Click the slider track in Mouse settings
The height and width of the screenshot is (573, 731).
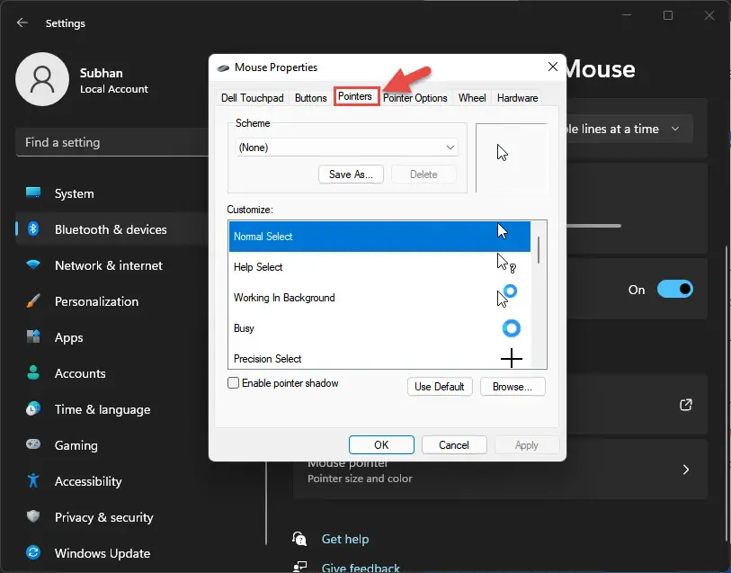click(593, 226)
